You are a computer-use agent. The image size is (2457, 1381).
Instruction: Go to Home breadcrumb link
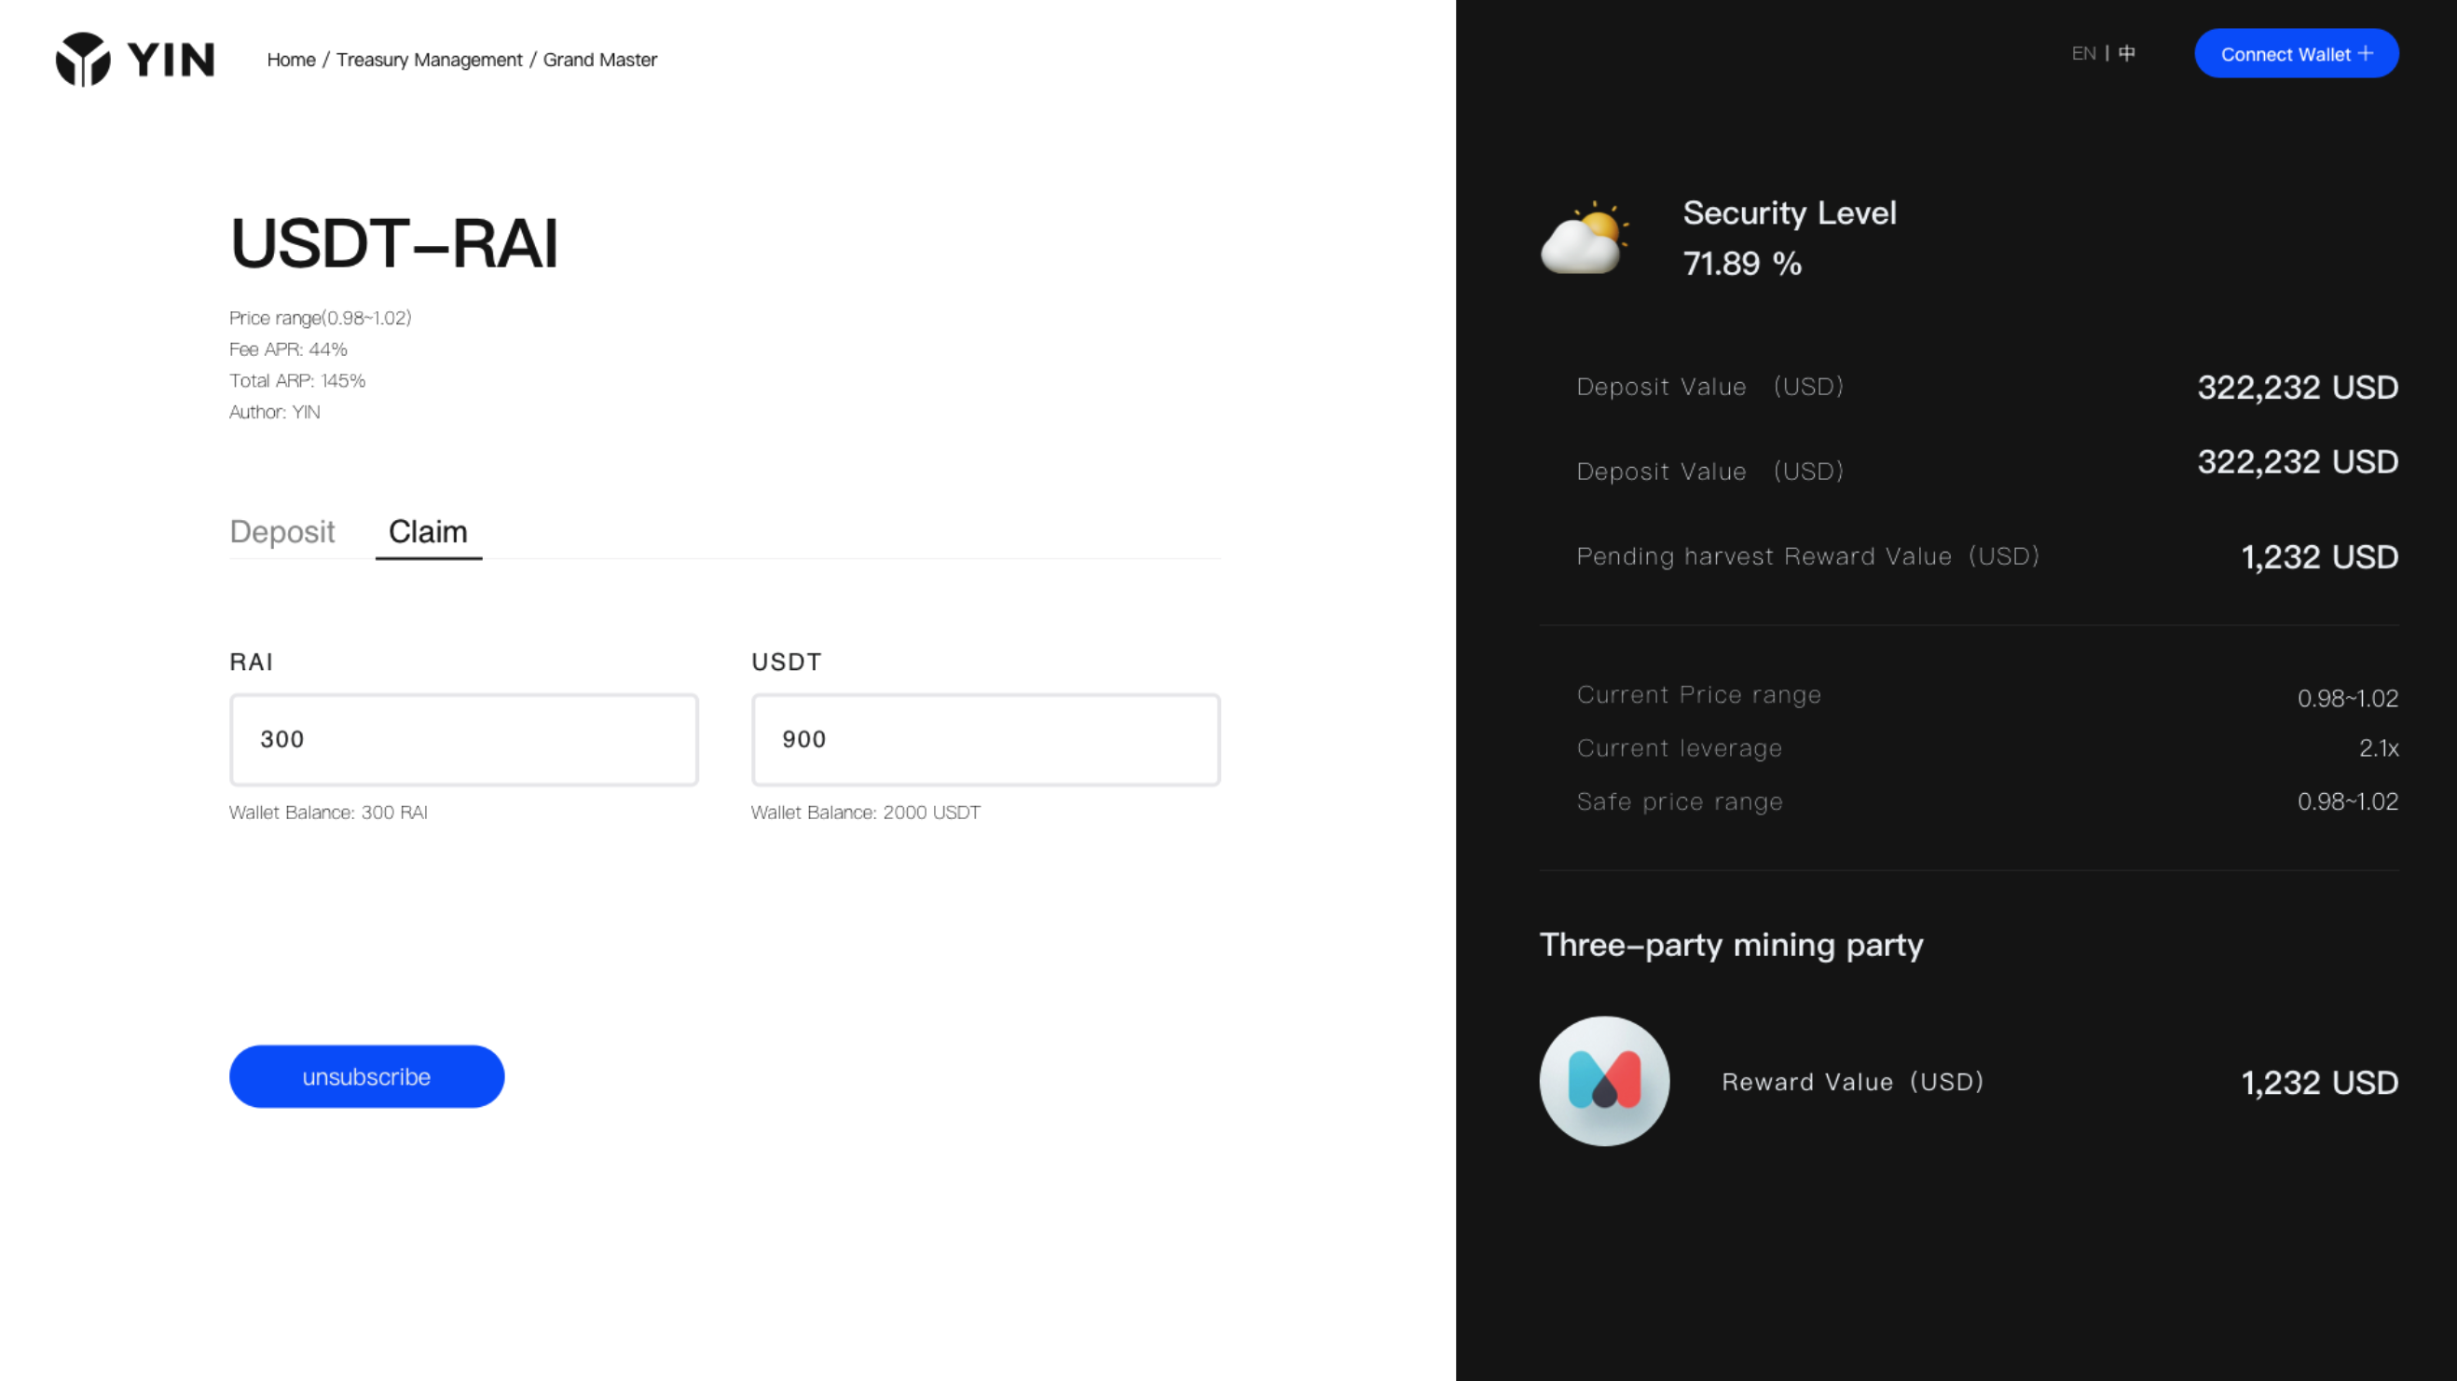pyautogui.click(x=291, y=59)
